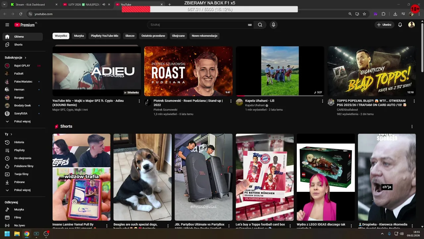The height and width of the screenshot is (239, 424).
Task: Open Do obejrzenia list
Action: (23, 158)
